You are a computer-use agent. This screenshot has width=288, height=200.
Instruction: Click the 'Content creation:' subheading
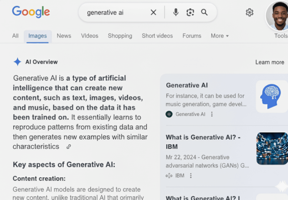39,179
